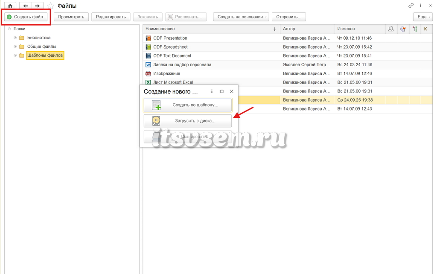This screenshot has width=437, height=274.
Task: Click the template plus icon in dialog
Action: point(156,105)
